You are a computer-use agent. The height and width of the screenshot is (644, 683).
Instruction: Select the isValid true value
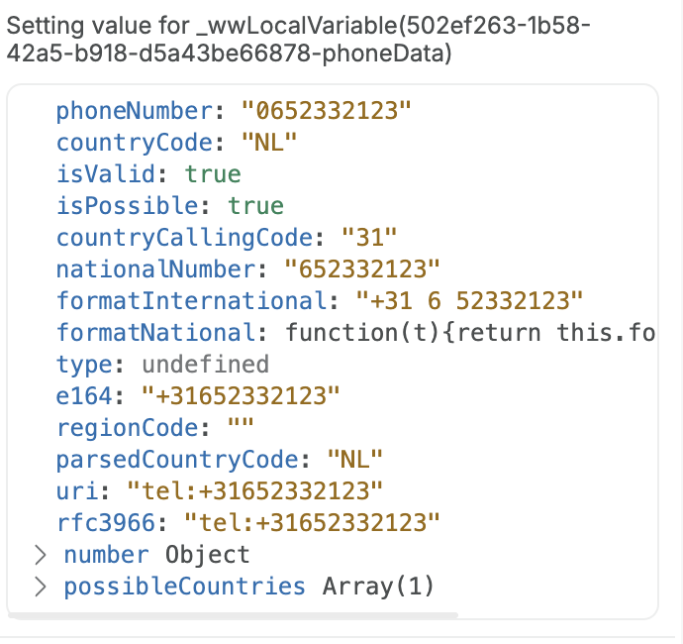point(213,174)
